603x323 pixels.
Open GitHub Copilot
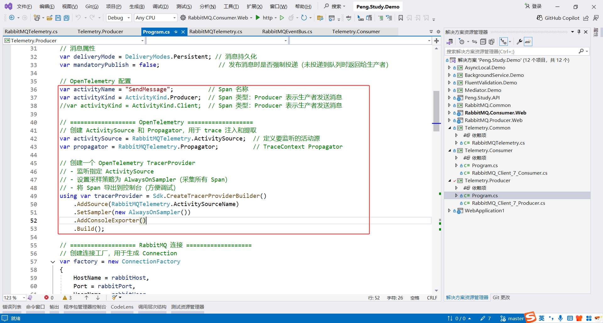coord(558,18)
